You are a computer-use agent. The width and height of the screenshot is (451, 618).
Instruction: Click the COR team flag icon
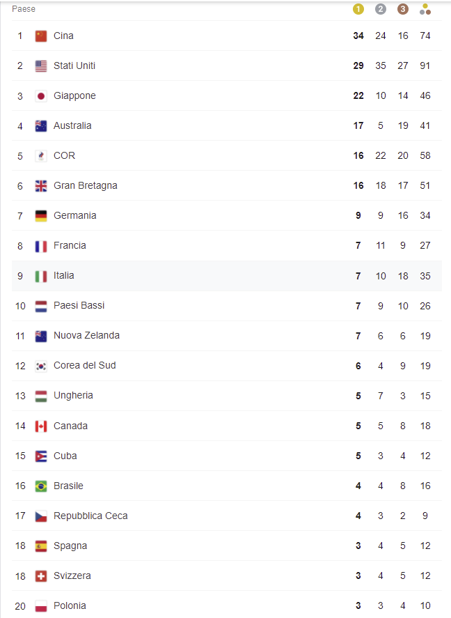41,155
